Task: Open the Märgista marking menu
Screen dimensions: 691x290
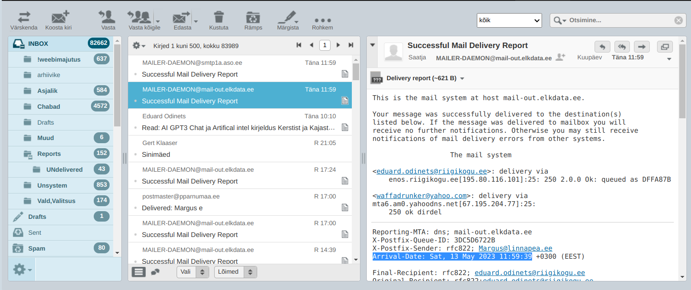Action: click(288, 20)
